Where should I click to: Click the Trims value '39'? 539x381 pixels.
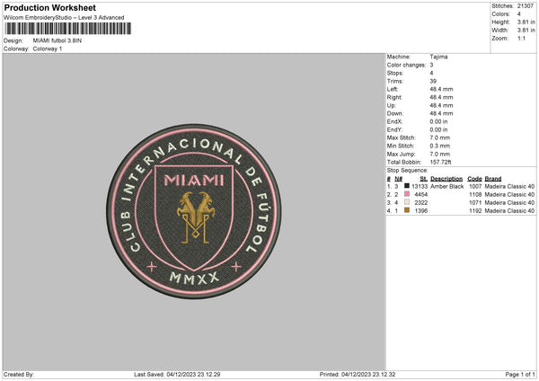433,81
